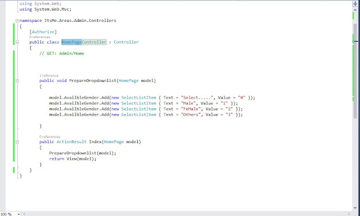Viewport: 360px width, 216px height.
Task: Click the Index method name
Action: (x=95, y=142)
